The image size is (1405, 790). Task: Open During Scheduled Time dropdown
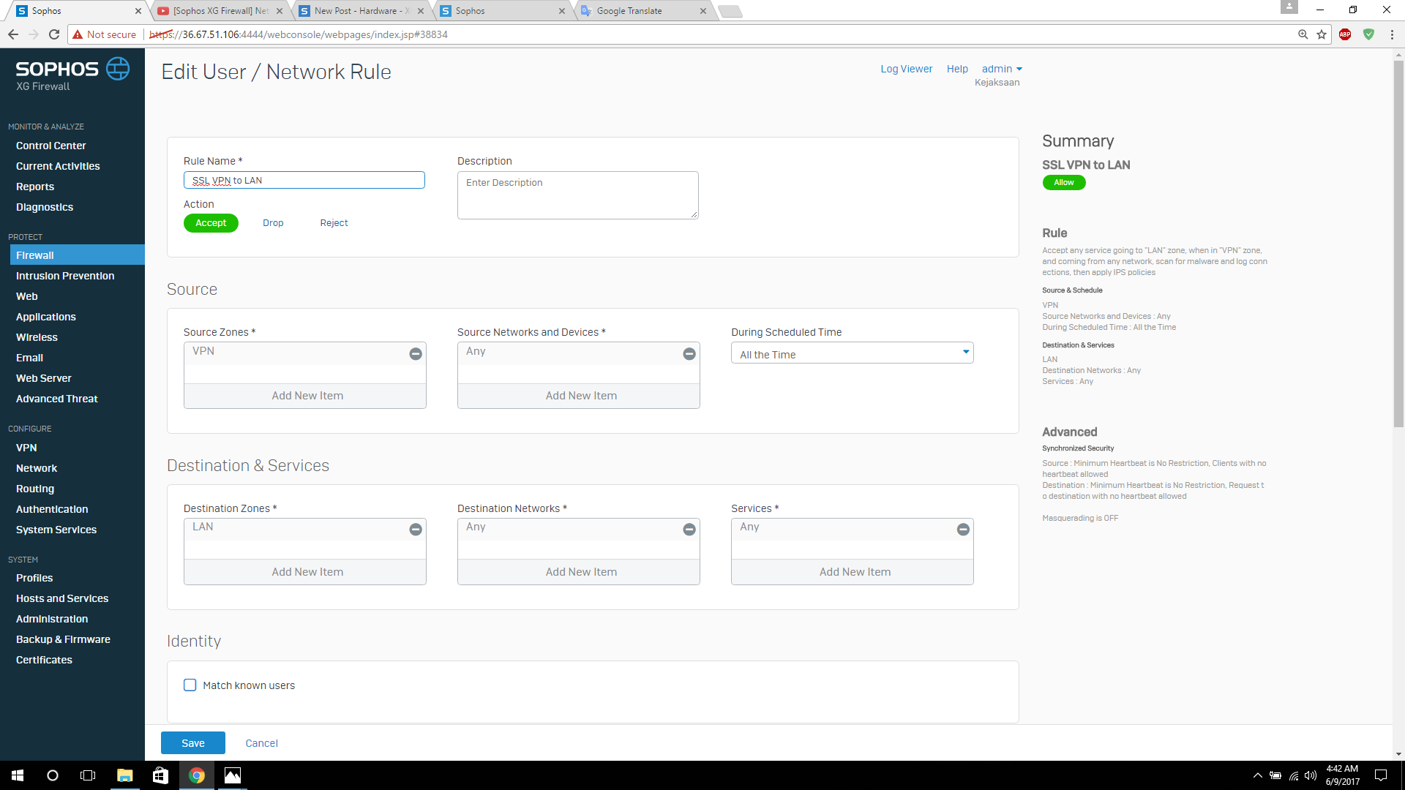click(852, 353)
